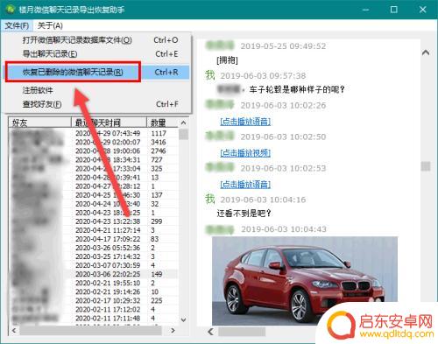Click the count 137 cell
The height and width of the screenshot is (344, 438).
[157, 195]
